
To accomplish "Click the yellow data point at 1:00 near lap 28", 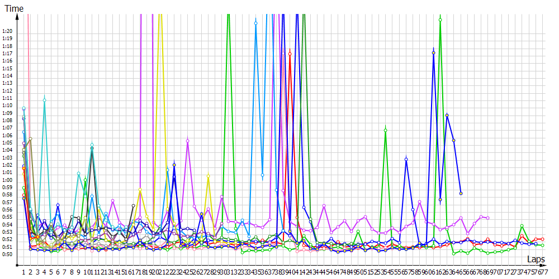I will pos(208,176).
